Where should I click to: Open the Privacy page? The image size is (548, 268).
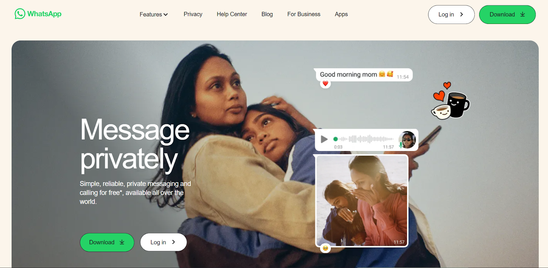(x=193, y=14)
